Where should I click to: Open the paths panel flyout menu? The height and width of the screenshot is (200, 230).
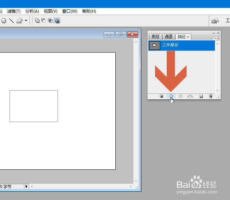pos(217,38)
